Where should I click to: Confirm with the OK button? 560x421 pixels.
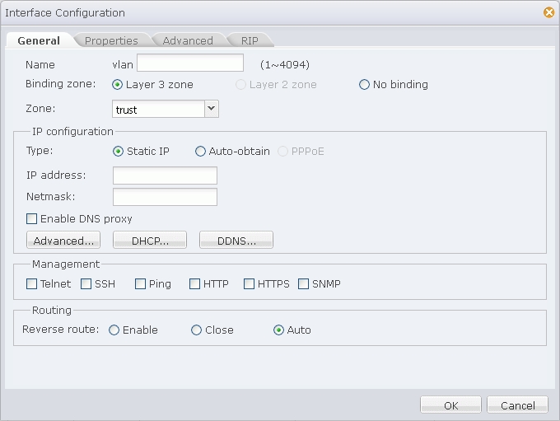click(x=450, y=405)
